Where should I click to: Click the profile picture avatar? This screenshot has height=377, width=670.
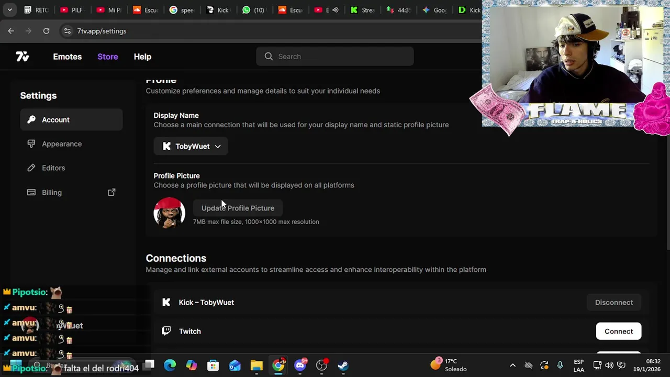click(x=169, y=213)
